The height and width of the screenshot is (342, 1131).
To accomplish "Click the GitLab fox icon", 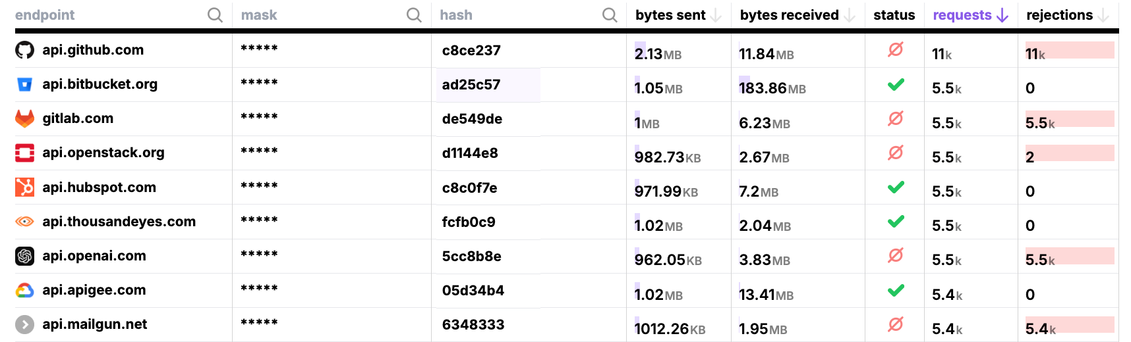I will [x=24, y=118].
